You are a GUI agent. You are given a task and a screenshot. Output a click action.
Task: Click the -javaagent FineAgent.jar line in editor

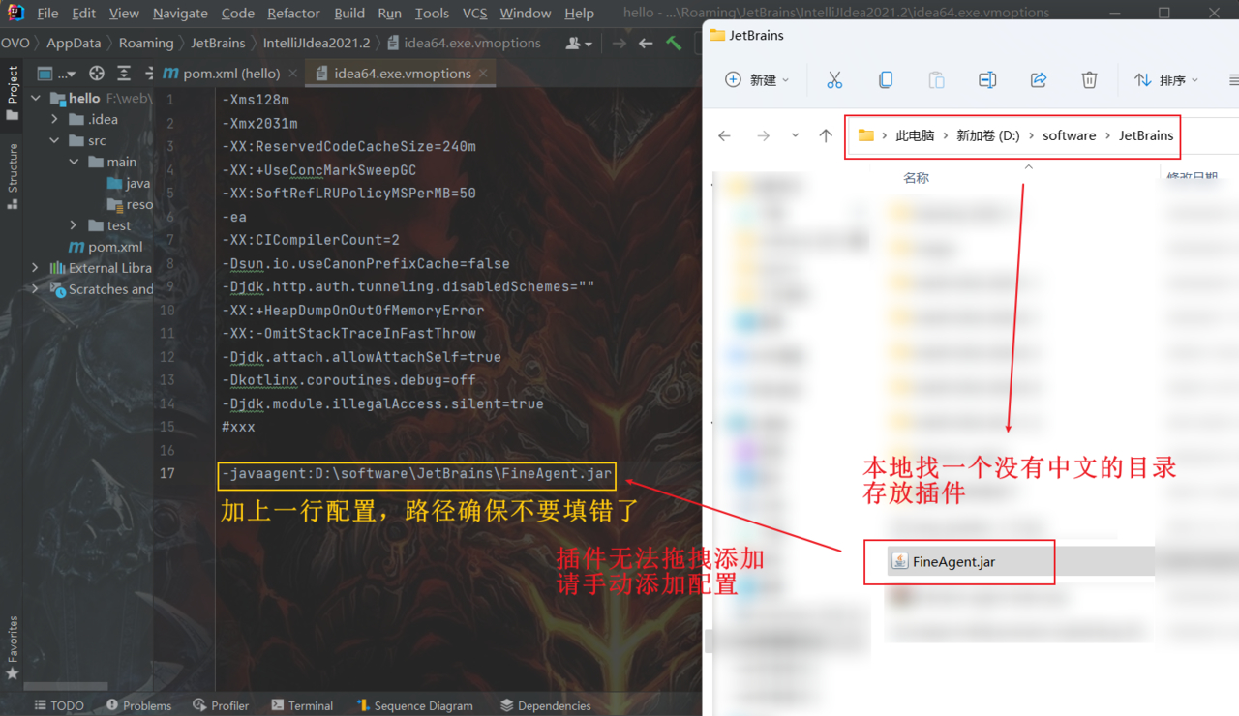(416, 474)
